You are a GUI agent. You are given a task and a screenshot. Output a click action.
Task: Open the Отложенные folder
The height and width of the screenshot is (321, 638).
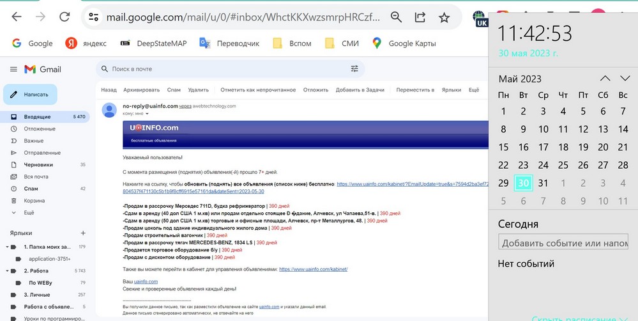[x=45, y=129]
